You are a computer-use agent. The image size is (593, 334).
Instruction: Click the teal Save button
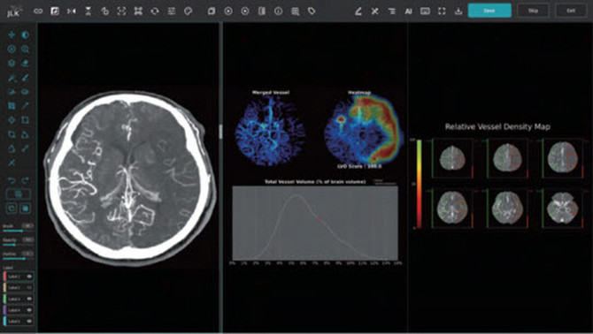click(489, 11)
